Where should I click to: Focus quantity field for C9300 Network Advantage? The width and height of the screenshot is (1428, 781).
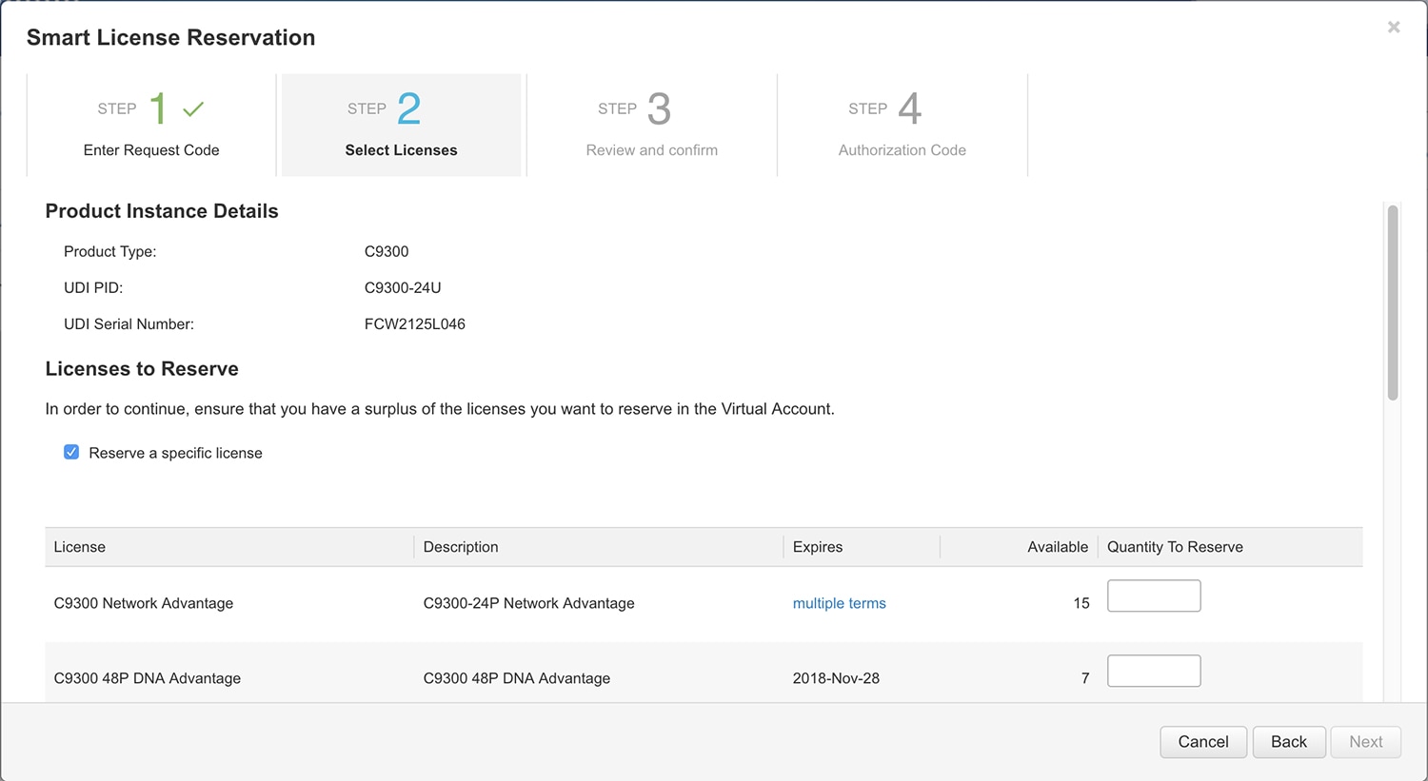1154,596
